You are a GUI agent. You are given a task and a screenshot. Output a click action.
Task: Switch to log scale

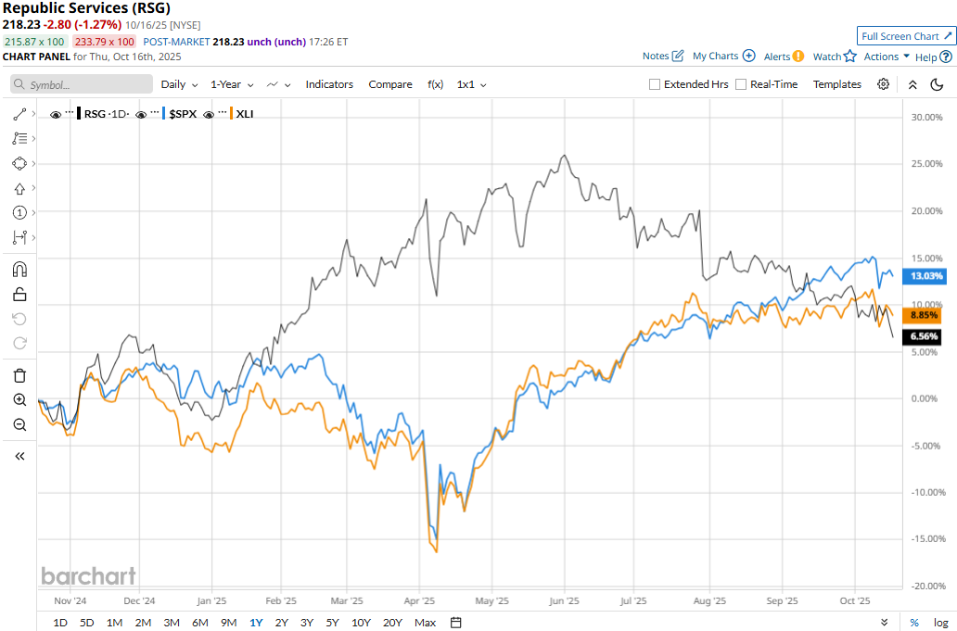940,623
